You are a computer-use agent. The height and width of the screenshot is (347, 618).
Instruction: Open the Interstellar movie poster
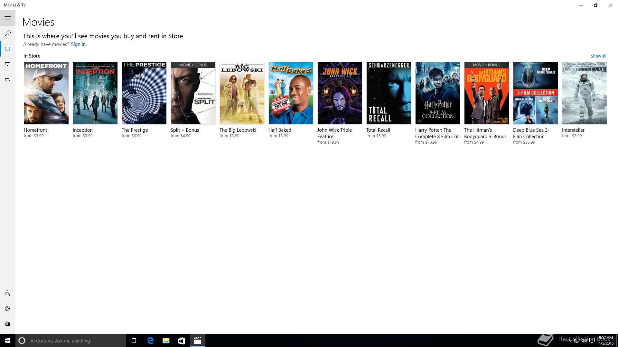pos(585,93)
